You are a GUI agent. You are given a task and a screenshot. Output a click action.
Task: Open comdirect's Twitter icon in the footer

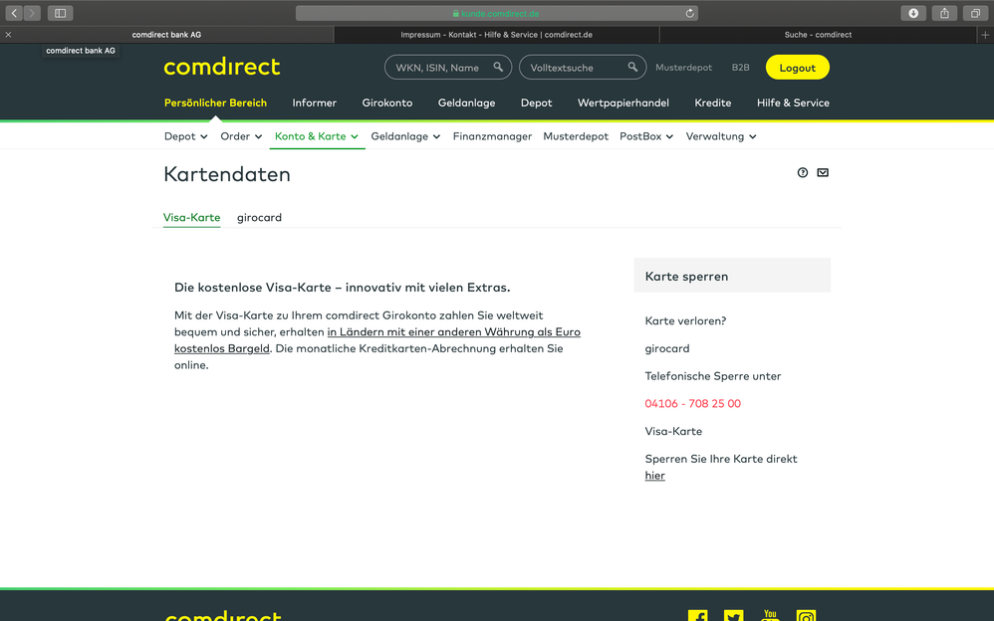coord(733,615)
